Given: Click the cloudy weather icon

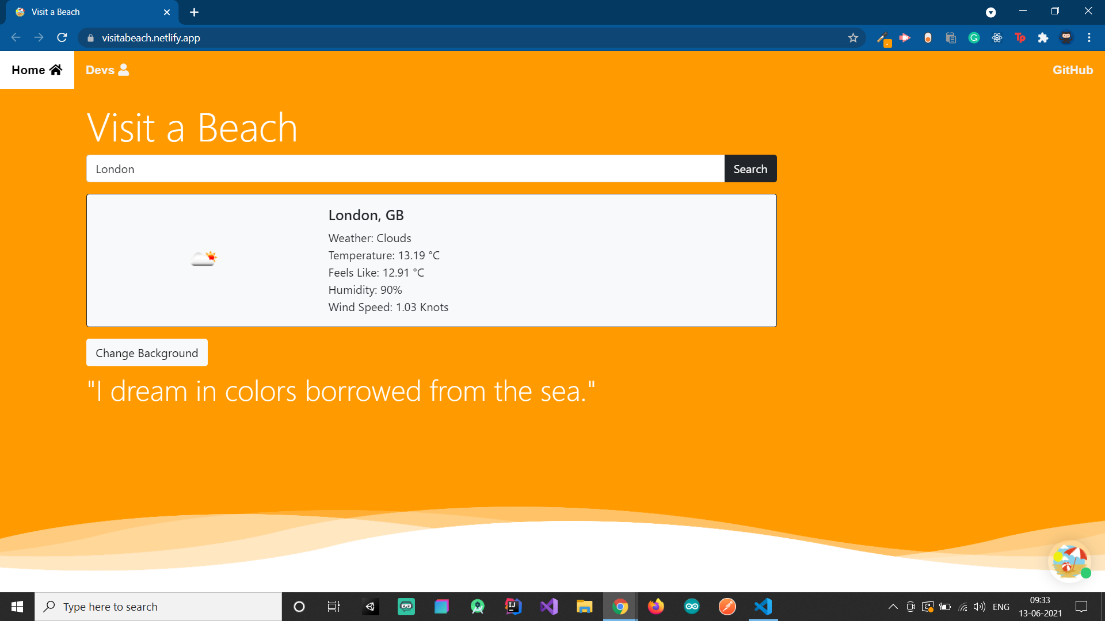Looking at the screenshot, I should [204, 259].
